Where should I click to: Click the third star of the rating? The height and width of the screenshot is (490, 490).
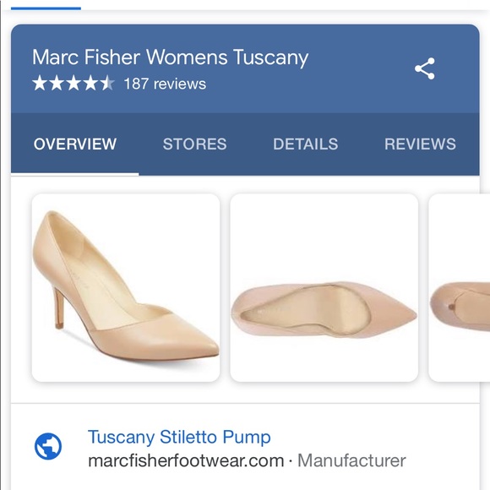[73, 83]
